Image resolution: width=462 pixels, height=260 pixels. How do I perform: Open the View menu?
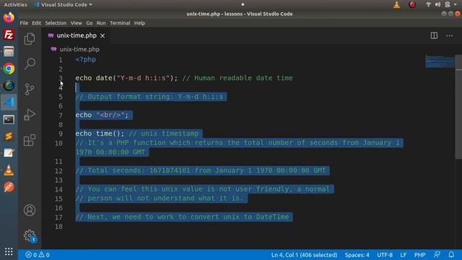pos(76,23)
